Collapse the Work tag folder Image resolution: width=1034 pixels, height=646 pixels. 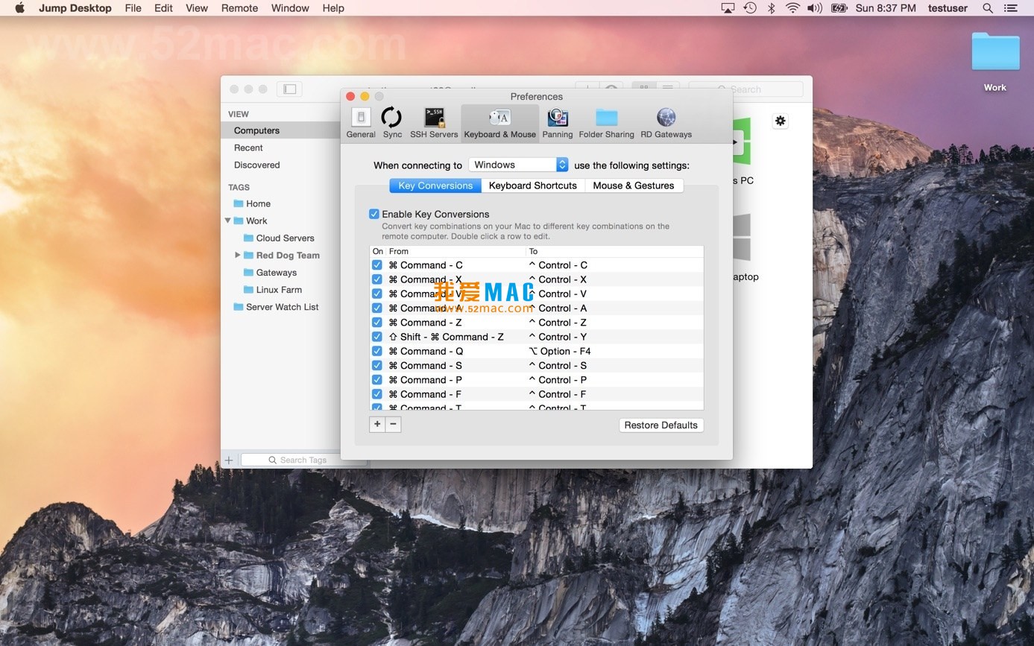(228, 221)
